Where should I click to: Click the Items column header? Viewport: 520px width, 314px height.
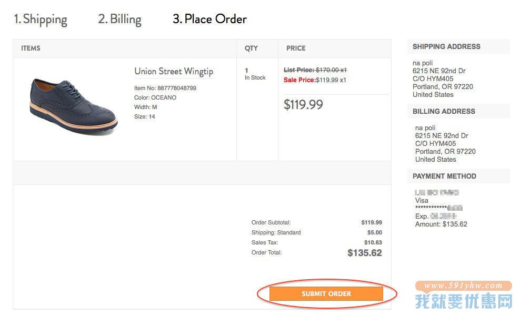coord(31,48)
